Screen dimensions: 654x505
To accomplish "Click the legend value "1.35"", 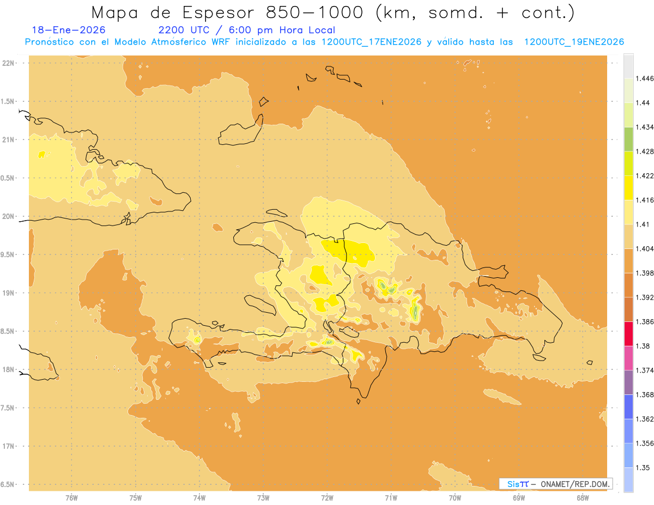I will coord(644,467).
